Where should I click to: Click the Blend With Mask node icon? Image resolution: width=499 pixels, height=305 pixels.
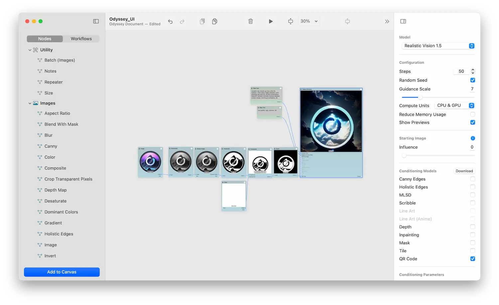coord(40,124)
